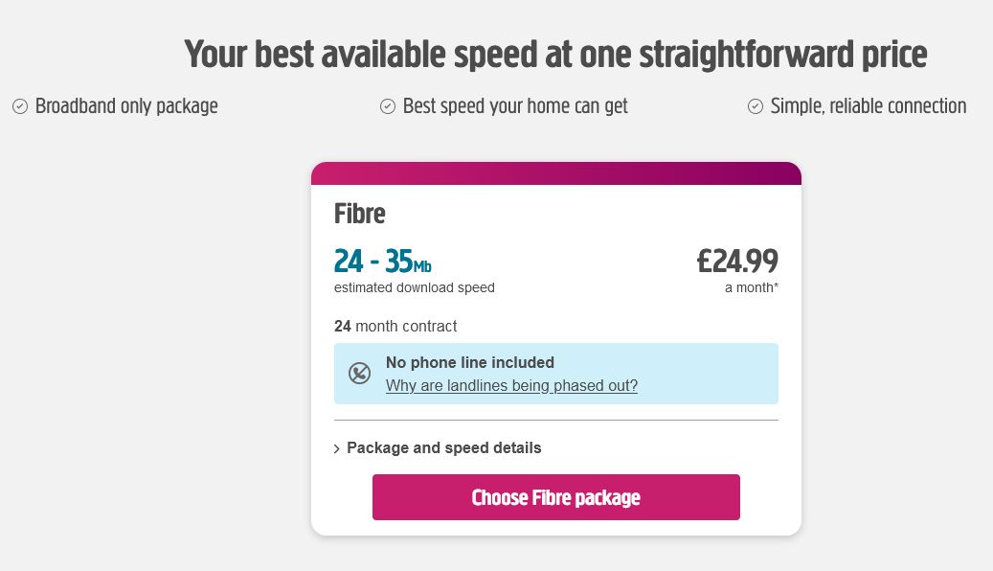This screenshot has width=993, height=571.
Task: Click the checkmark icon beside Broadband only package
Action: (19, 105)
